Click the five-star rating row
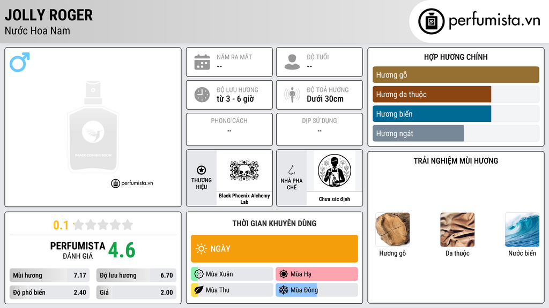Viewport: 549px width, 308px height. pyautogui.click(x=103, y=225)
